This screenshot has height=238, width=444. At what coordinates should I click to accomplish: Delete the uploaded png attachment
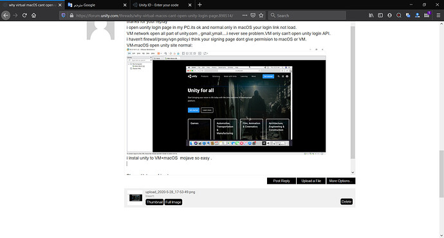tap(346, 202)
